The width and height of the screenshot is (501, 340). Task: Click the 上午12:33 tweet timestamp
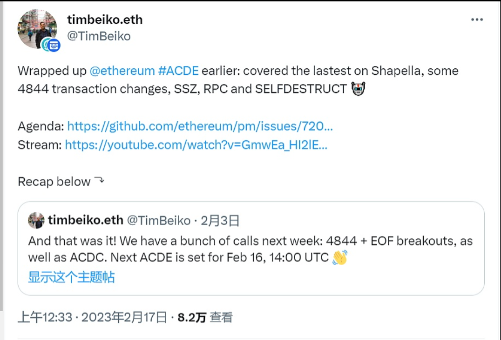(x=45, y=317)
